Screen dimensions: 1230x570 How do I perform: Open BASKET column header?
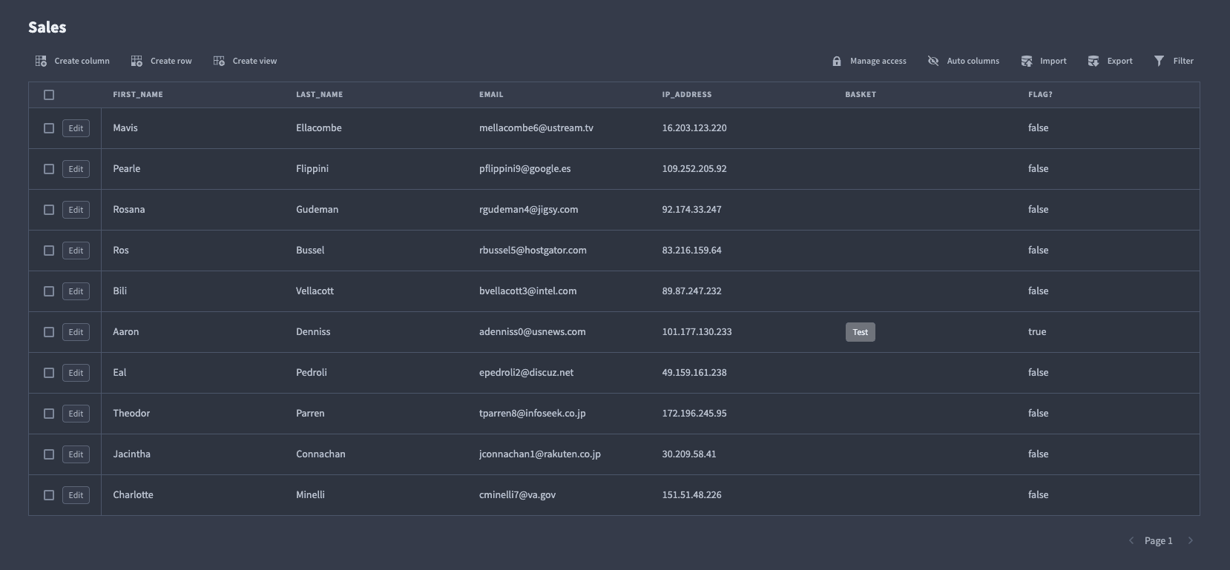(x=861, y=95)
